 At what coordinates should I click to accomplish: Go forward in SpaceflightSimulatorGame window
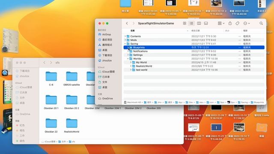pyautogui.click(x=134, y=24)
